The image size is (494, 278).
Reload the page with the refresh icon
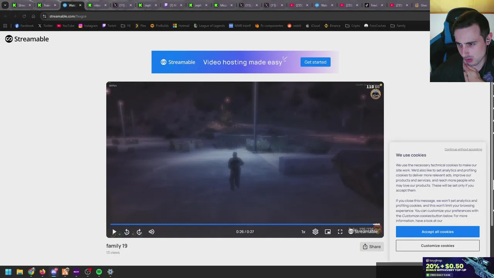coord(24,16)
